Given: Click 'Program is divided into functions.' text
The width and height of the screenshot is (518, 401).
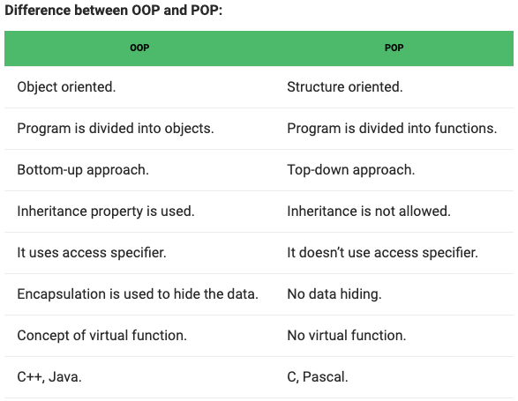Looking at the screenshot, I should 392,129.
